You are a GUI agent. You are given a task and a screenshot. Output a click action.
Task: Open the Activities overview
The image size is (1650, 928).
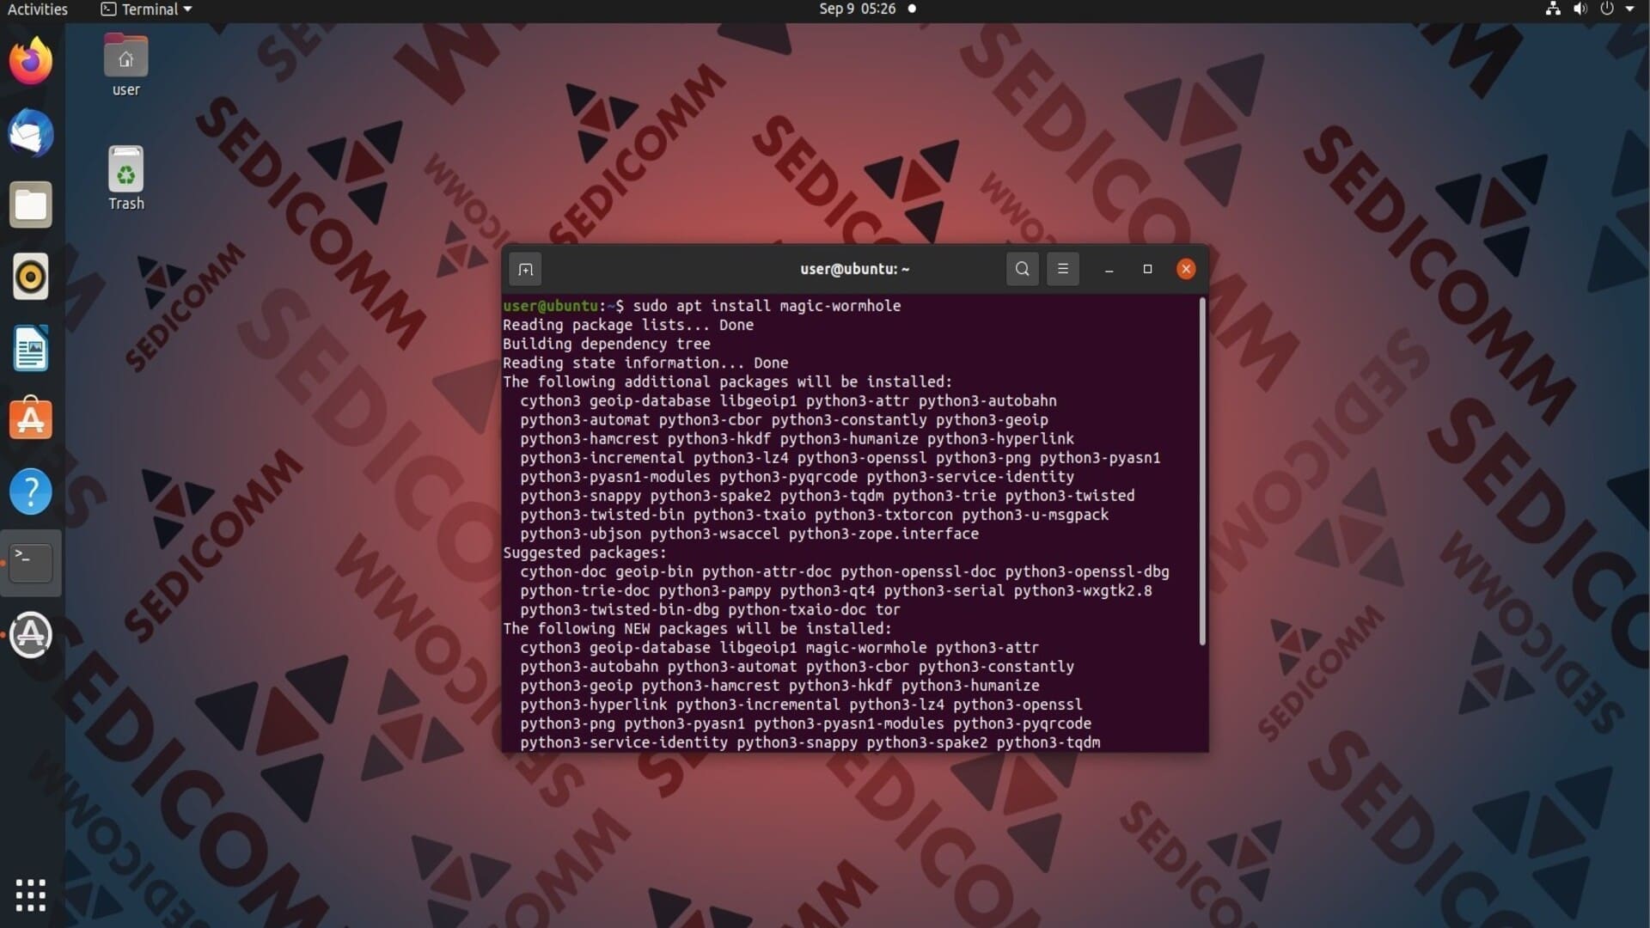tap(38, 9)
